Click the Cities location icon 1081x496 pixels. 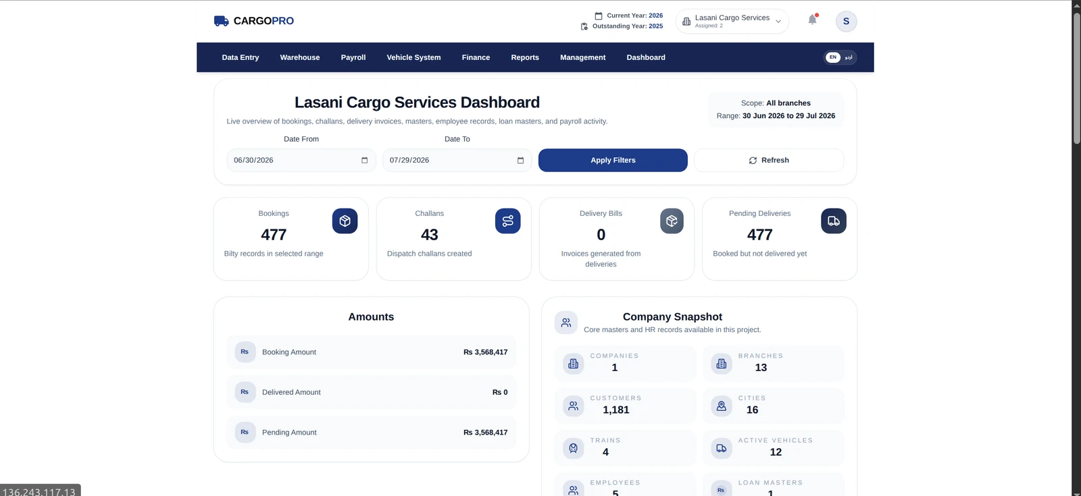722,406
